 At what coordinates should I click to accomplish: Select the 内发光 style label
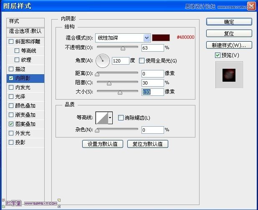click(x=23, y=87)
